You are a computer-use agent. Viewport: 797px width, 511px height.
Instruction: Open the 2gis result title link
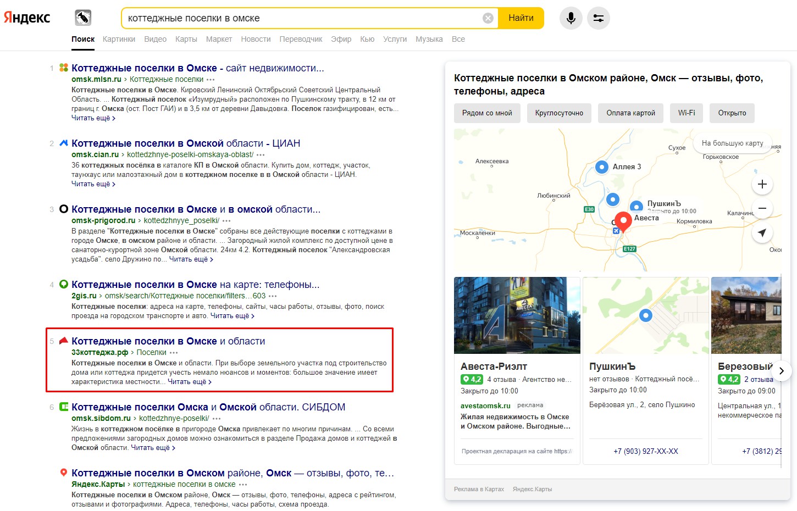[x=196, y=285]
